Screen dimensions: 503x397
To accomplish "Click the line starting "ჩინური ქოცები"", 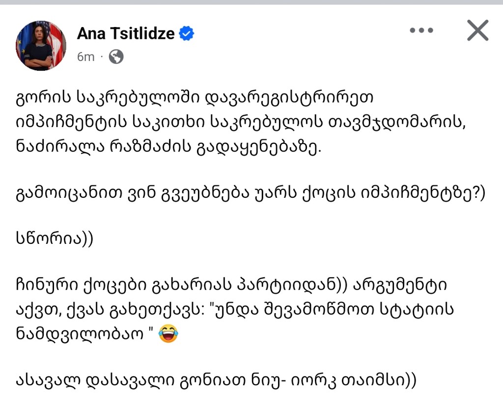I will coord(231,285).
